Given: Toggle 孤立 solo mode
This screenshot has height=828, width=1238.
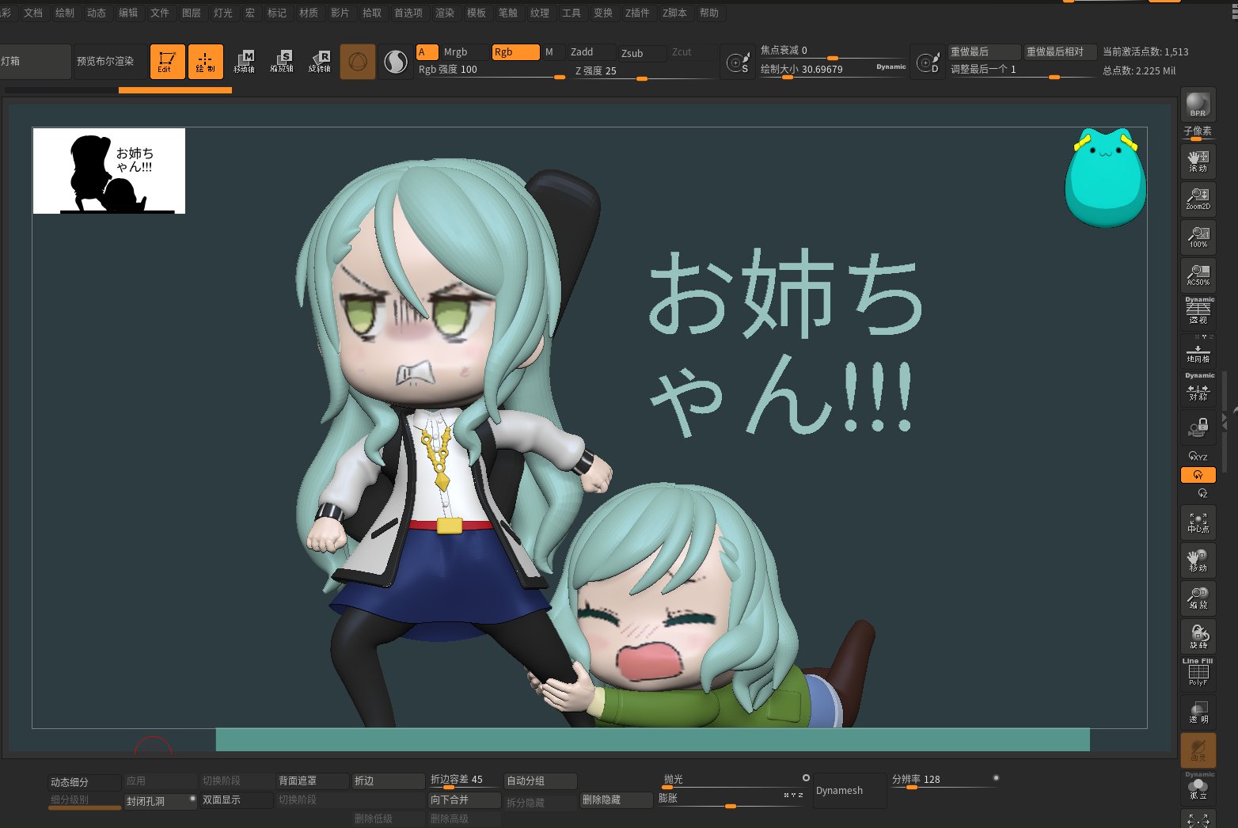Looking at the screenshot, I should tap(1198, 788).
